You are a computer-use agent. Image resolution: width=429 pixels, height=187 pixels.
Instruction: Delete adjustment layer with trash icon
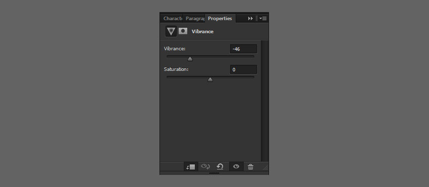click(250, 167)
